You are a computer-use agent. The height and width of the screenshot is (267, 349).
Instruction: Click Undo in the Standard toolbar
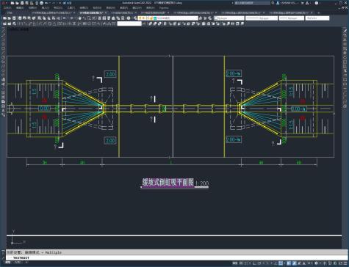64,18
